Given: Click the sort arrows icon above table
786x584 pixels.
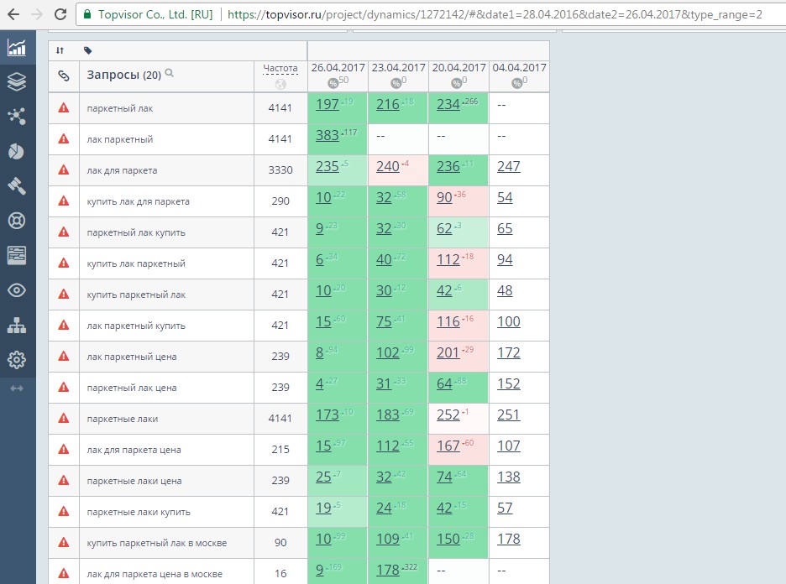Looking at the screenshot, I should coord(60,50).
